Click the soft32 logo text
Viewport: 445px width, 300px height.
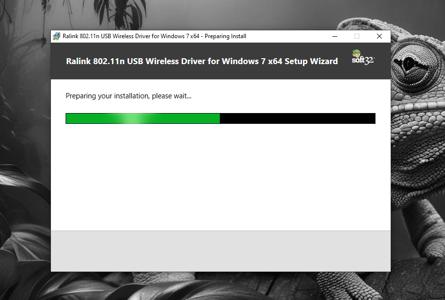(363, 60)
